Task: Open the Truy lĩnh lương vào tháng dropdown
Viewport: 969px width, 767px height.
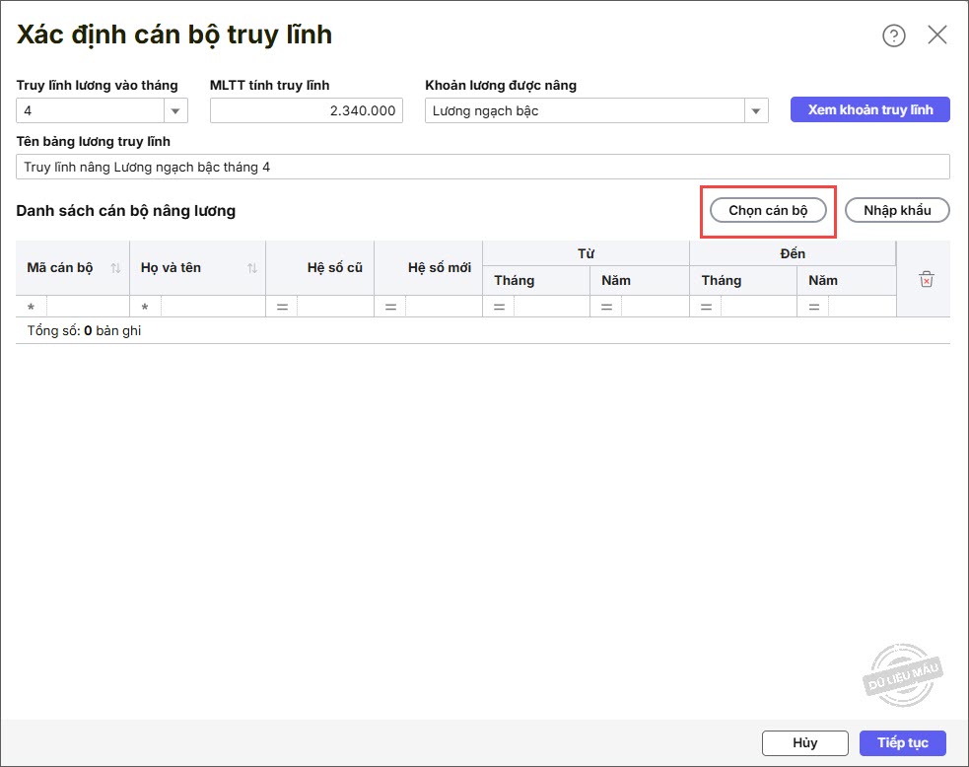Action: tap(175, 111)
